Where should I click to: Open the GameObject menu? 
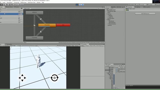tap(9, 2)
